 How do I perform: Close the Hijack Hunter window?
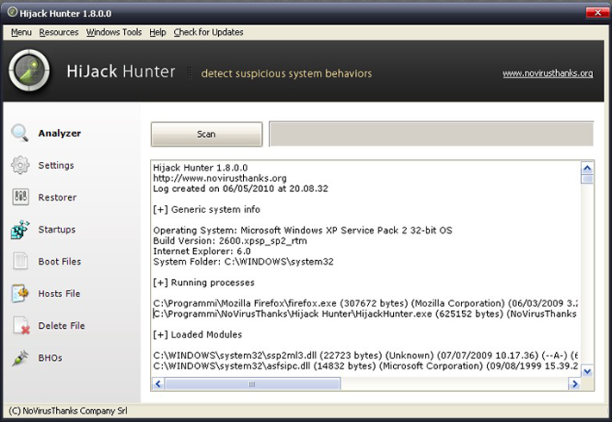(x=597, y=12)
